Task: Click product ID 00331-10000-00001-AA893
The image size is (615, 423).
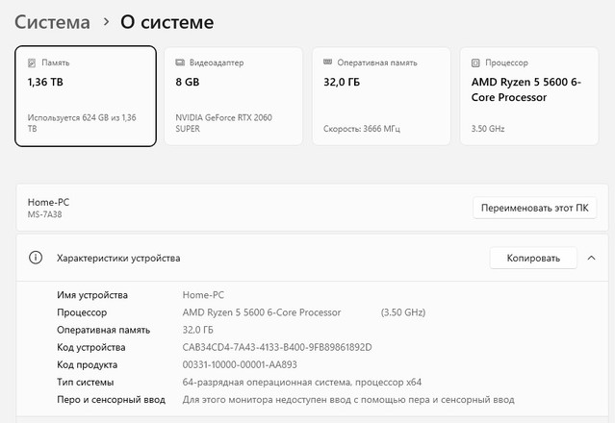Action: pyautogui.click(x=240, y=365)
